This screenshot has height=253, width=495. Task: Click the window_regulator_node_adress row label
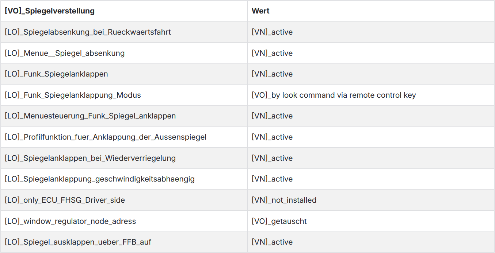[70, 221]
